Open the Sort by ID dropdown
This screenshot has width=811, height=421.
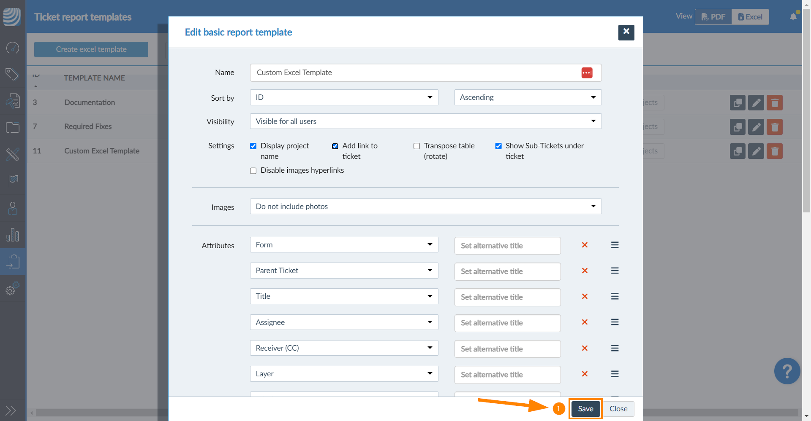pyautogui.click(x=344, y=98)
